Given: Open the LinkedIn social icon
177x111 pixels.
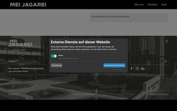Looking at the screenshot, I should (143, 69).
